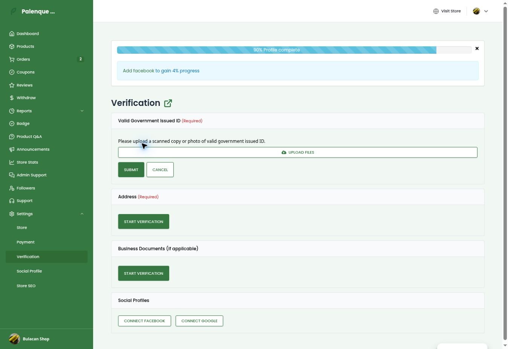Viewport: 508px width, 349px height.
Task: Click the Coupons tag icon
Action: pyautogui.click(x=12, y=72)
